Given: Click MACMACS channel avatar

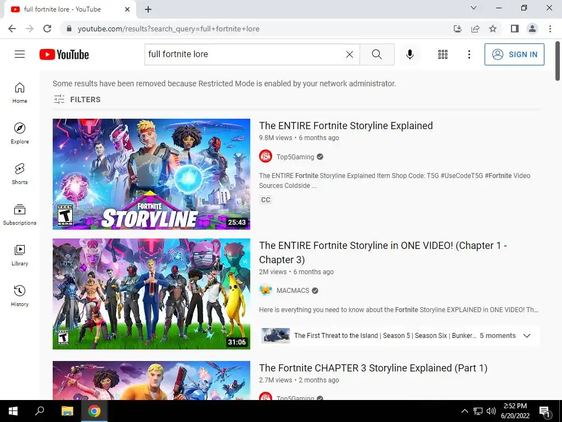Looking at the screenshot, I should click(x=266, y=290).
